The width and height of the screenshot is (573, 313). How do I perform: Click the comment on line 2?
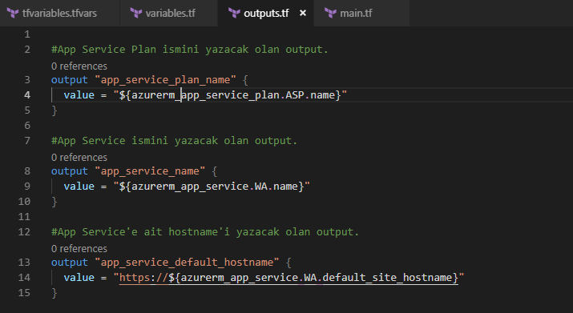coord(190,50)
